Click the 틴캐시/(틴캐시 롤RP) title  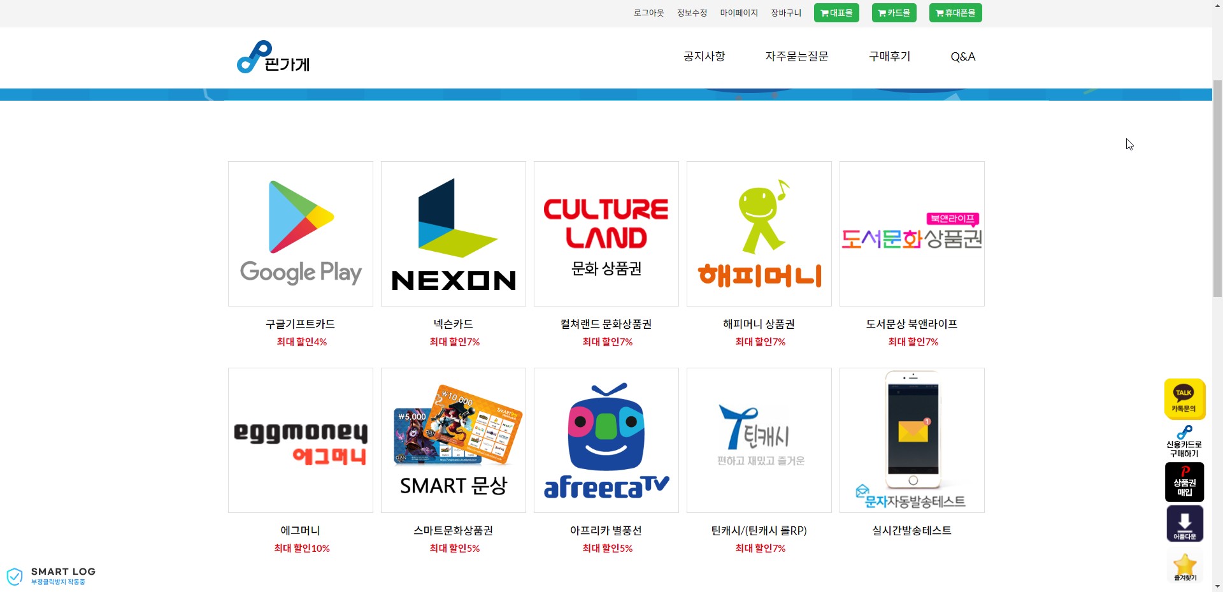click(x=759, y=530)
